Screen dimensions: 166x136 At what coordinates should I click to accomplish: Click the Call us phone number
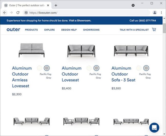click(143, 20)
